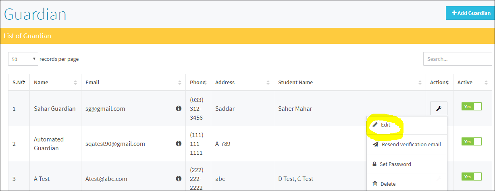Sort table by Student Name column
Image resolution: width=495 pixels, height=191 pixels.
click(349, 82)
